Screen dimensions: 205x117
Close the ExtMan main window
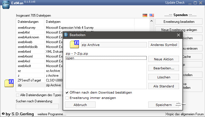coord(200,3)
